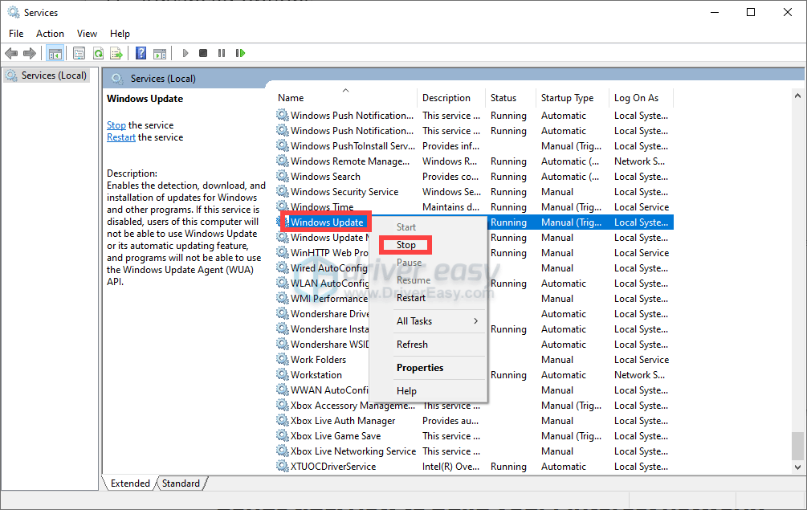The height and width of the screenshot is (510, 807).
Task: Select the Windows Update service name
Action: click(327, 222)
